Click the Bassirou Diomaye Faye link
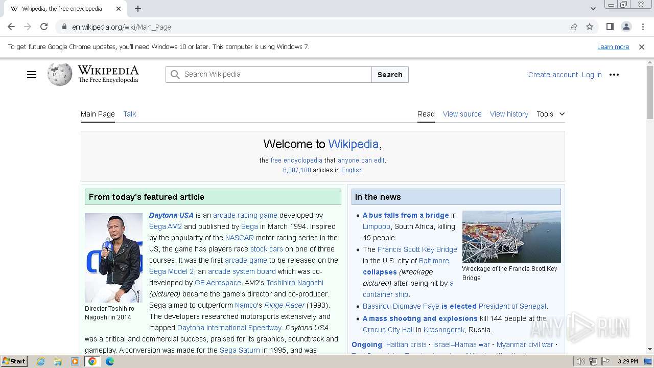 point(401,306)
